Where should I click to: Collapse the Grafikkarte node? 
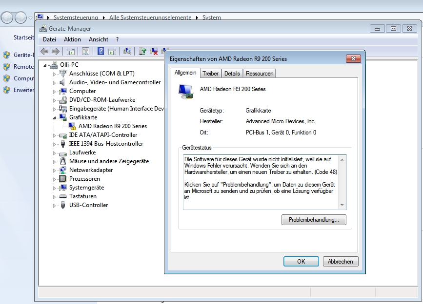click(54, 118)
